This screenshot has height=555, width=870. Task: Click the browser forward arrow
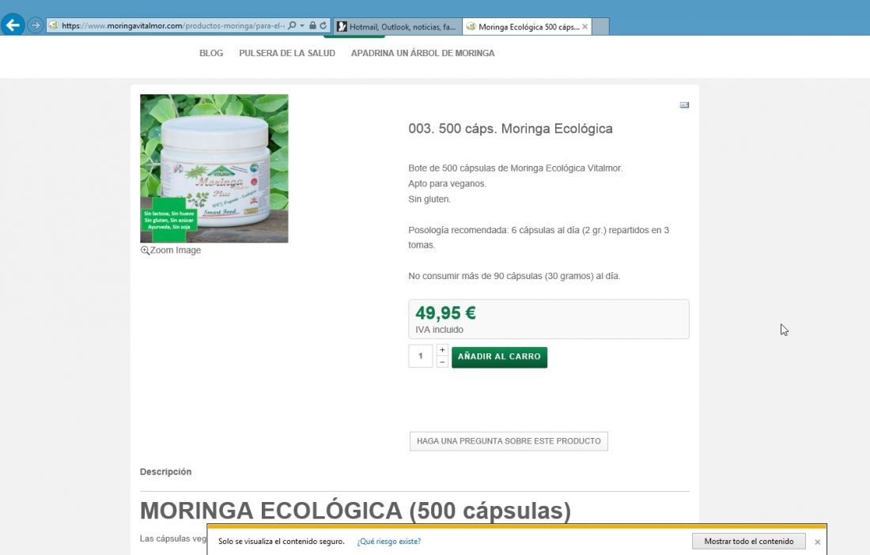(35, 25)
